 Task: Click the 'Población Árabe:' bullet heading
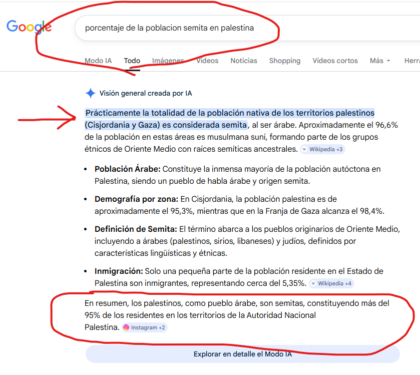128,169
